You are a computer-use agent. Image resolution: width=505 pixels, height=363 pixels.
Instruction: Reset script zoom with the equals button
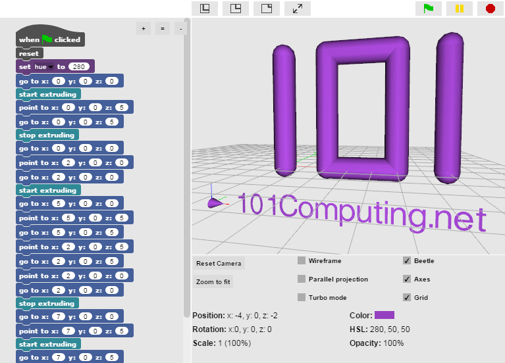tap(163, 29)
